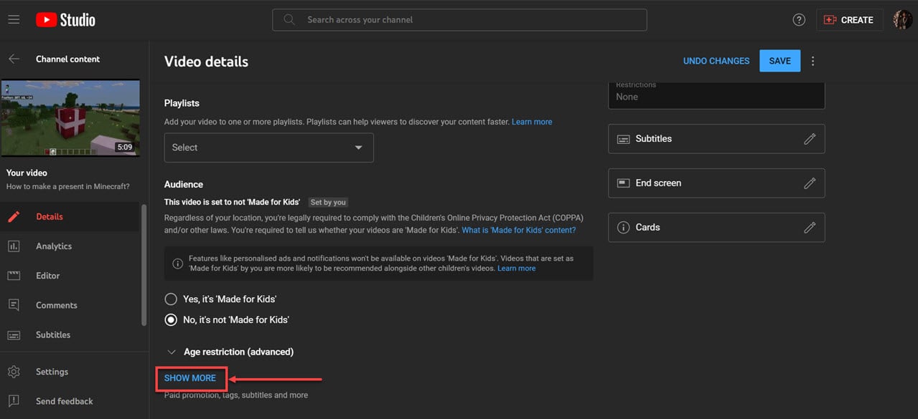Screen dimensions: 918x419
Task: Switch to the Details tab in sidebar
Action: pos(49,216)
